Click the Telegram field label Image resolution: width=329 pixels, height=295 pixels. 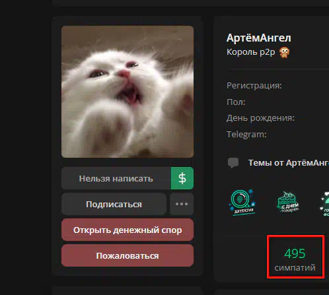[x=246, y=134]
